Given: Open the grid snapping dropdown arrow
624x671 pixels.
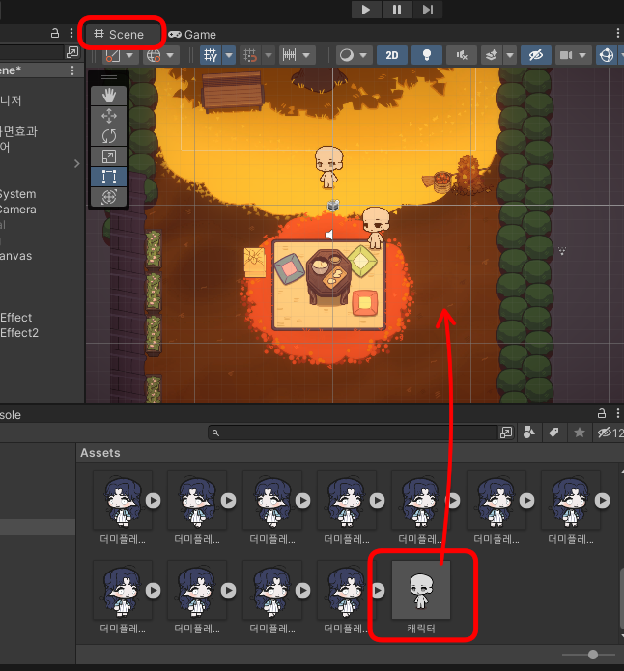Looking at the screenshot, I should [x=269, y=55].
